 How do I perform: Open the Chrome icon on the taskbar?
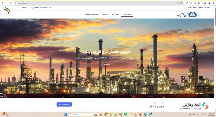(x=106, y=114)
